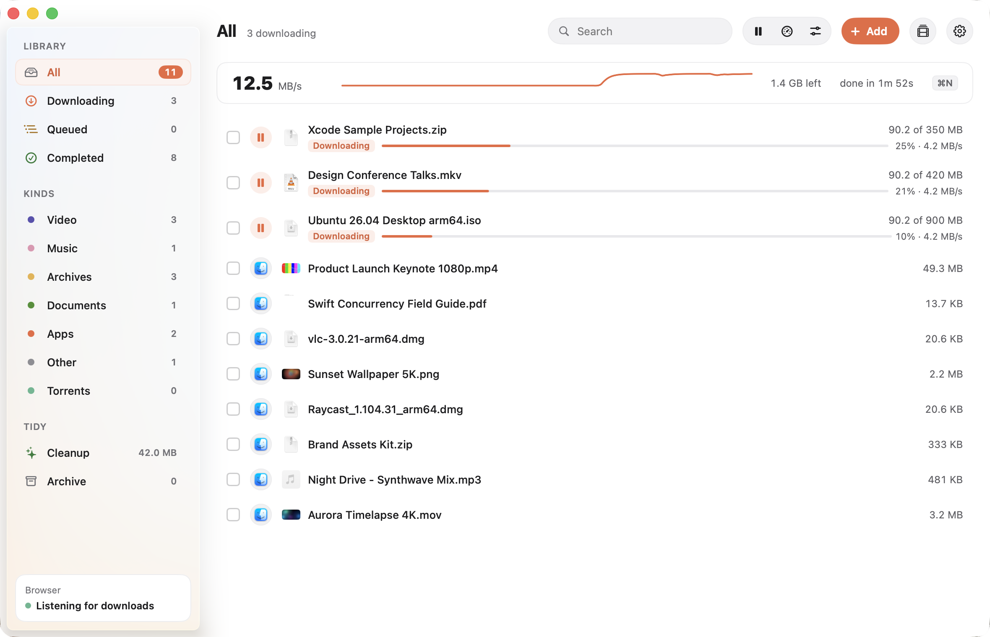Click the Browser Listening for downloads card

coord(103,598)
